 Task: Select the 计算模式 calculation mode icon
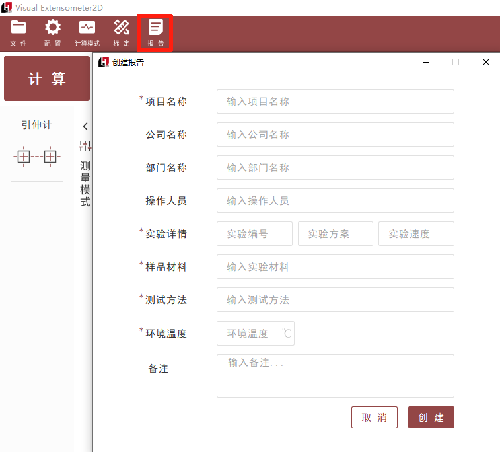coord(87,32)
